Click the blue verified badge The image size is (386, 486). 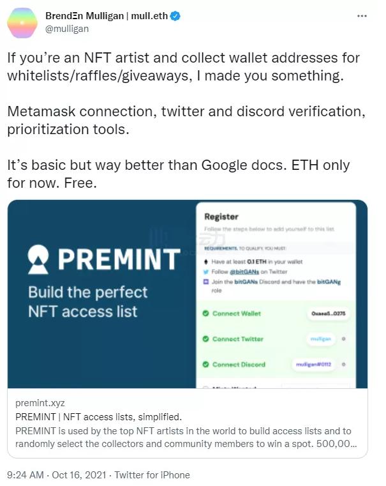pos(175,16)
